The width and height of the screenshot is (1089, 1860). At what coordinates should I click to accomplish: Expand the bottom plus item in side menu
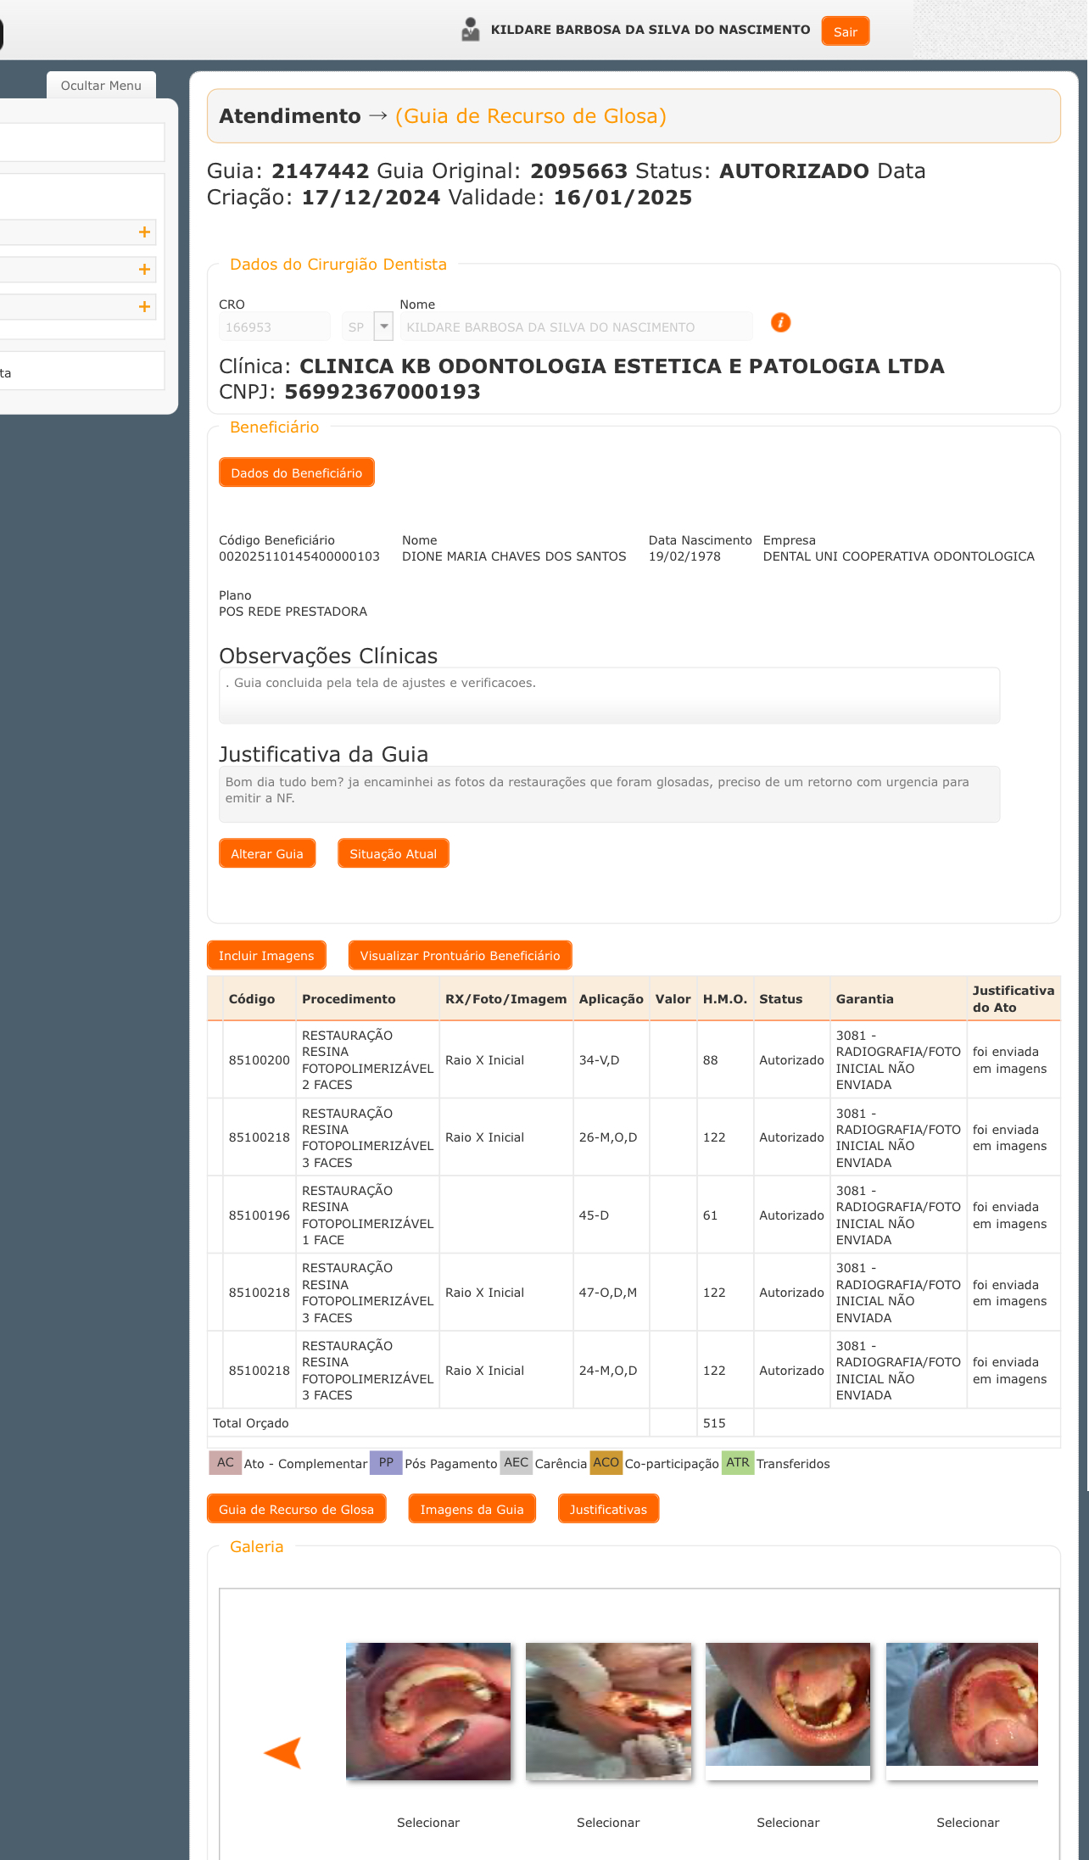144,307
